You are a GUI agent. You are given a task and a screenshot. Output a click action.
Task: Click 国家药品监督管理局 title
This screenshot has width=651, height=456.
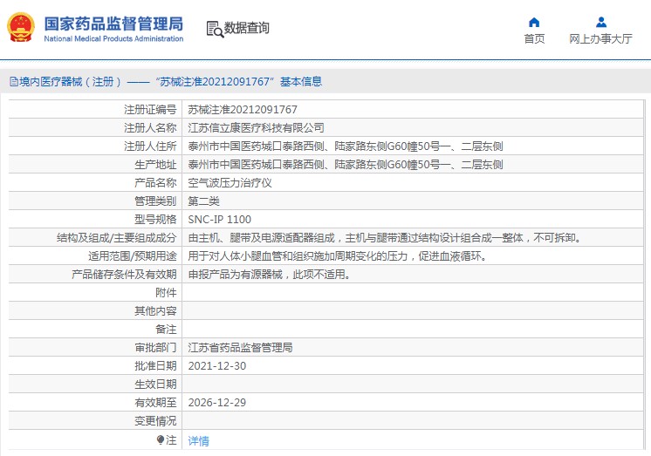point(113,24)
